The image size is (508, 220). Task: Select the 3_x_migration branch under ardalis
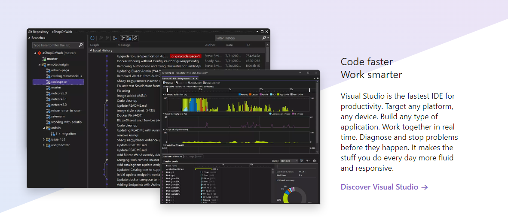point(65,133)
